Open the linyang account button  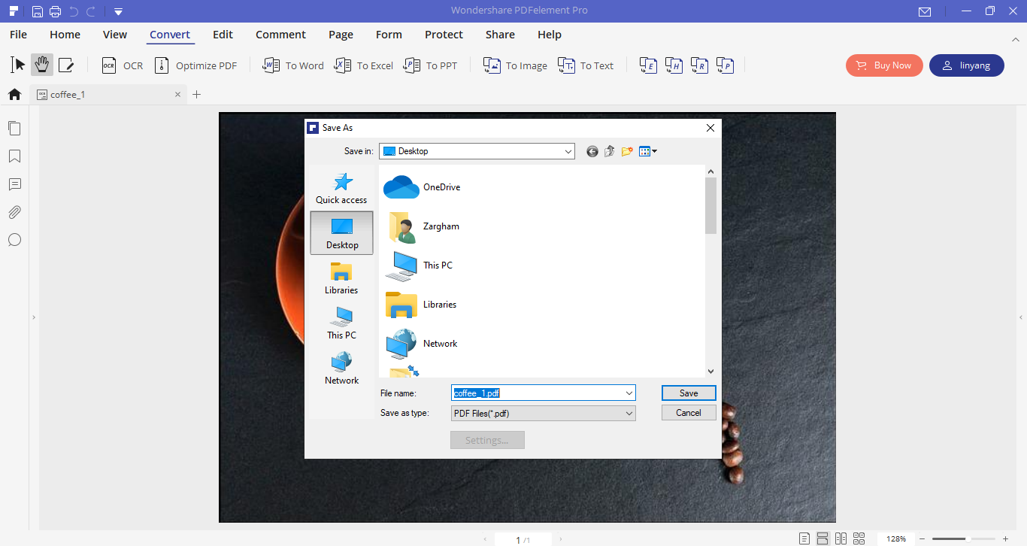(967, 65)
